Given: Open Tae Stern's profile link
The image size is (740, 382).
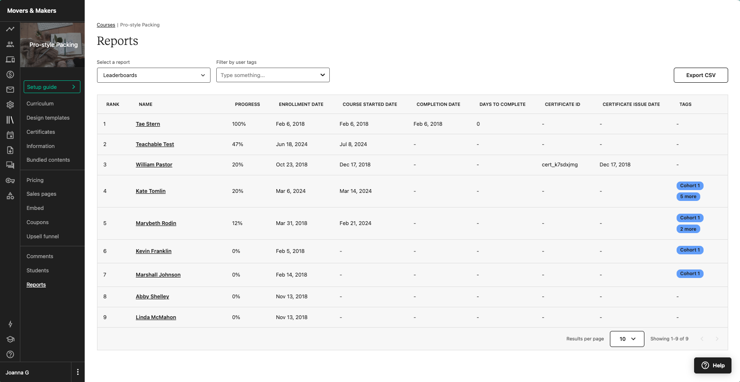Looking at the screenshot, I should (148, 124).
